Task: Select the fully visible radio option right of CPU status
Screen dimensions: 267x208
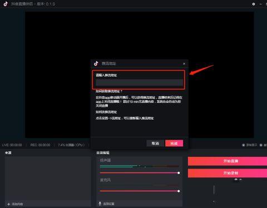Action: (244, 145)
